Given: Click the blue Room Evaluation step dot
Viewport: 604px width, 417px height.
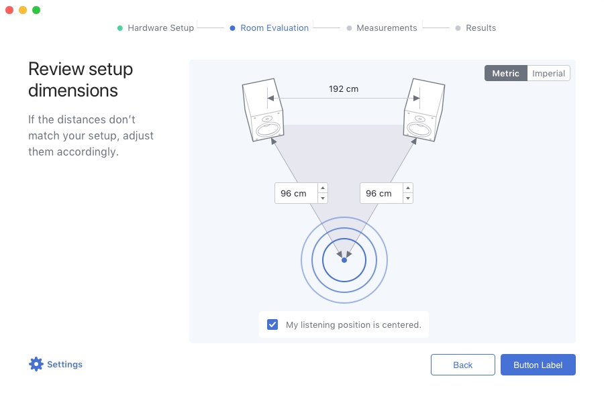Looking at the screenshot, I should click(233, 28).
